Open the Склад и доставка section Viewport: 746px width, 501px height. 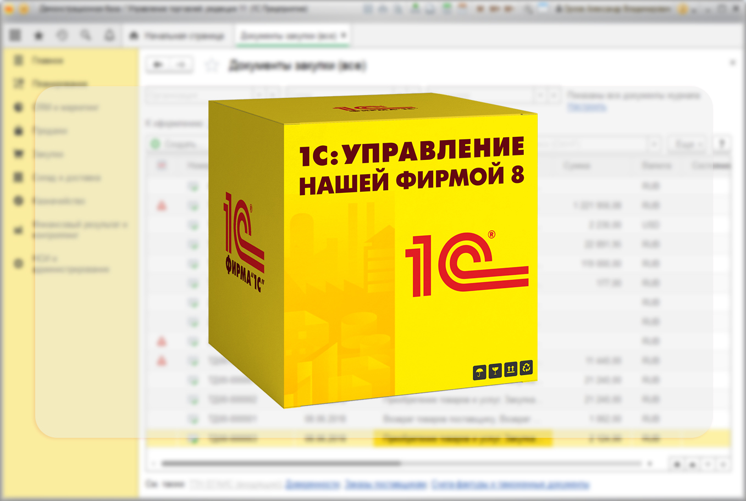(x=66, y=177)
